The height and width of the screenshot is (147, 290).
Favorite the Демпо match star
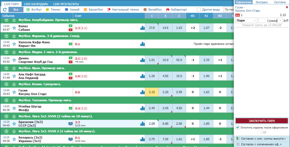click(x=14, y=60)
